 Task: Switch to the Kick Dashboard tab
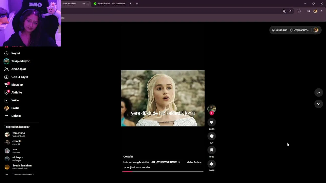(111, 4)
